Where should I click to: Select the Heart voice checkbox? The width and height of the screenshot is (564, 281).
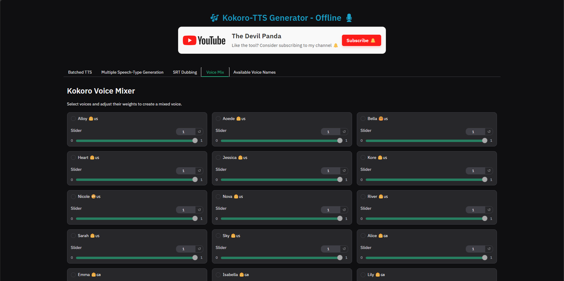(x=73, y=157)
